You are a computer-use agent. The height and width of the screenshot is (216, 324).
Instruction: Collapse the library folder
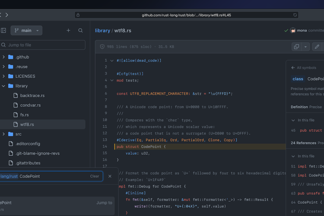[x=4, y=86]
